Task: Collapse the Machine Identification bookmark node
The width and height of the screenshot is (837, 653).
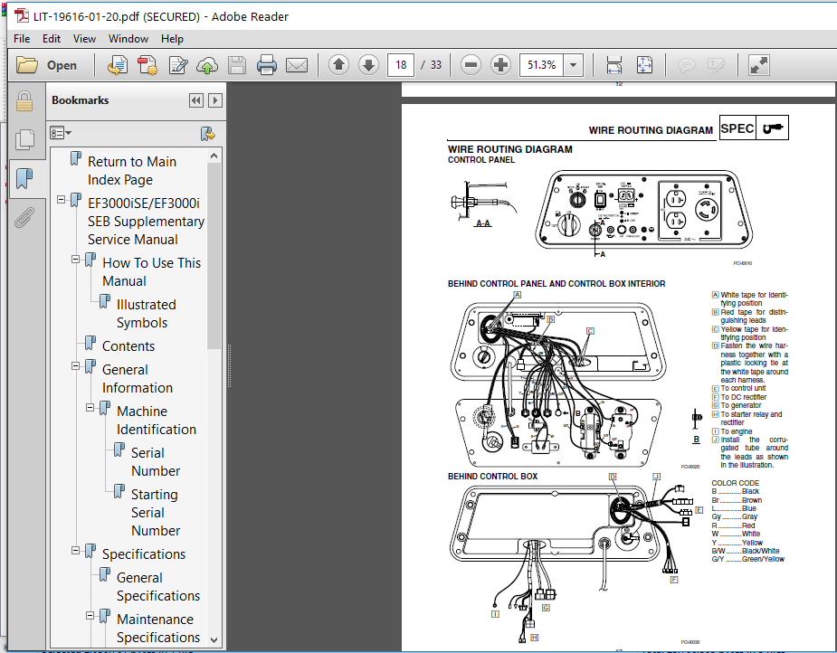Action: pos(90,408)
